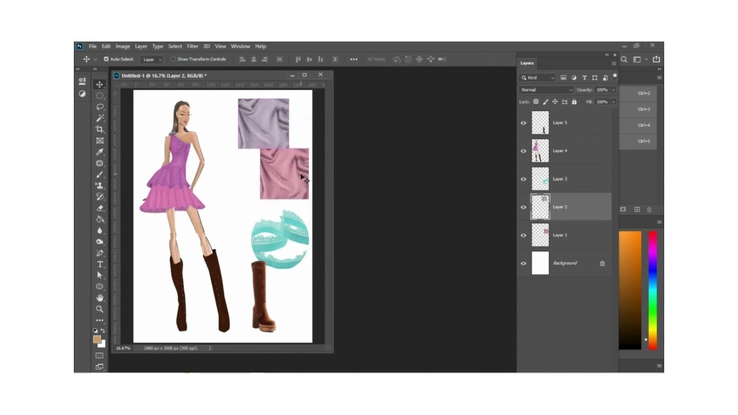This screenshot has height=415, width=738.
Task: Hide Layer 2 with eye icon
Action: (524, 207)
